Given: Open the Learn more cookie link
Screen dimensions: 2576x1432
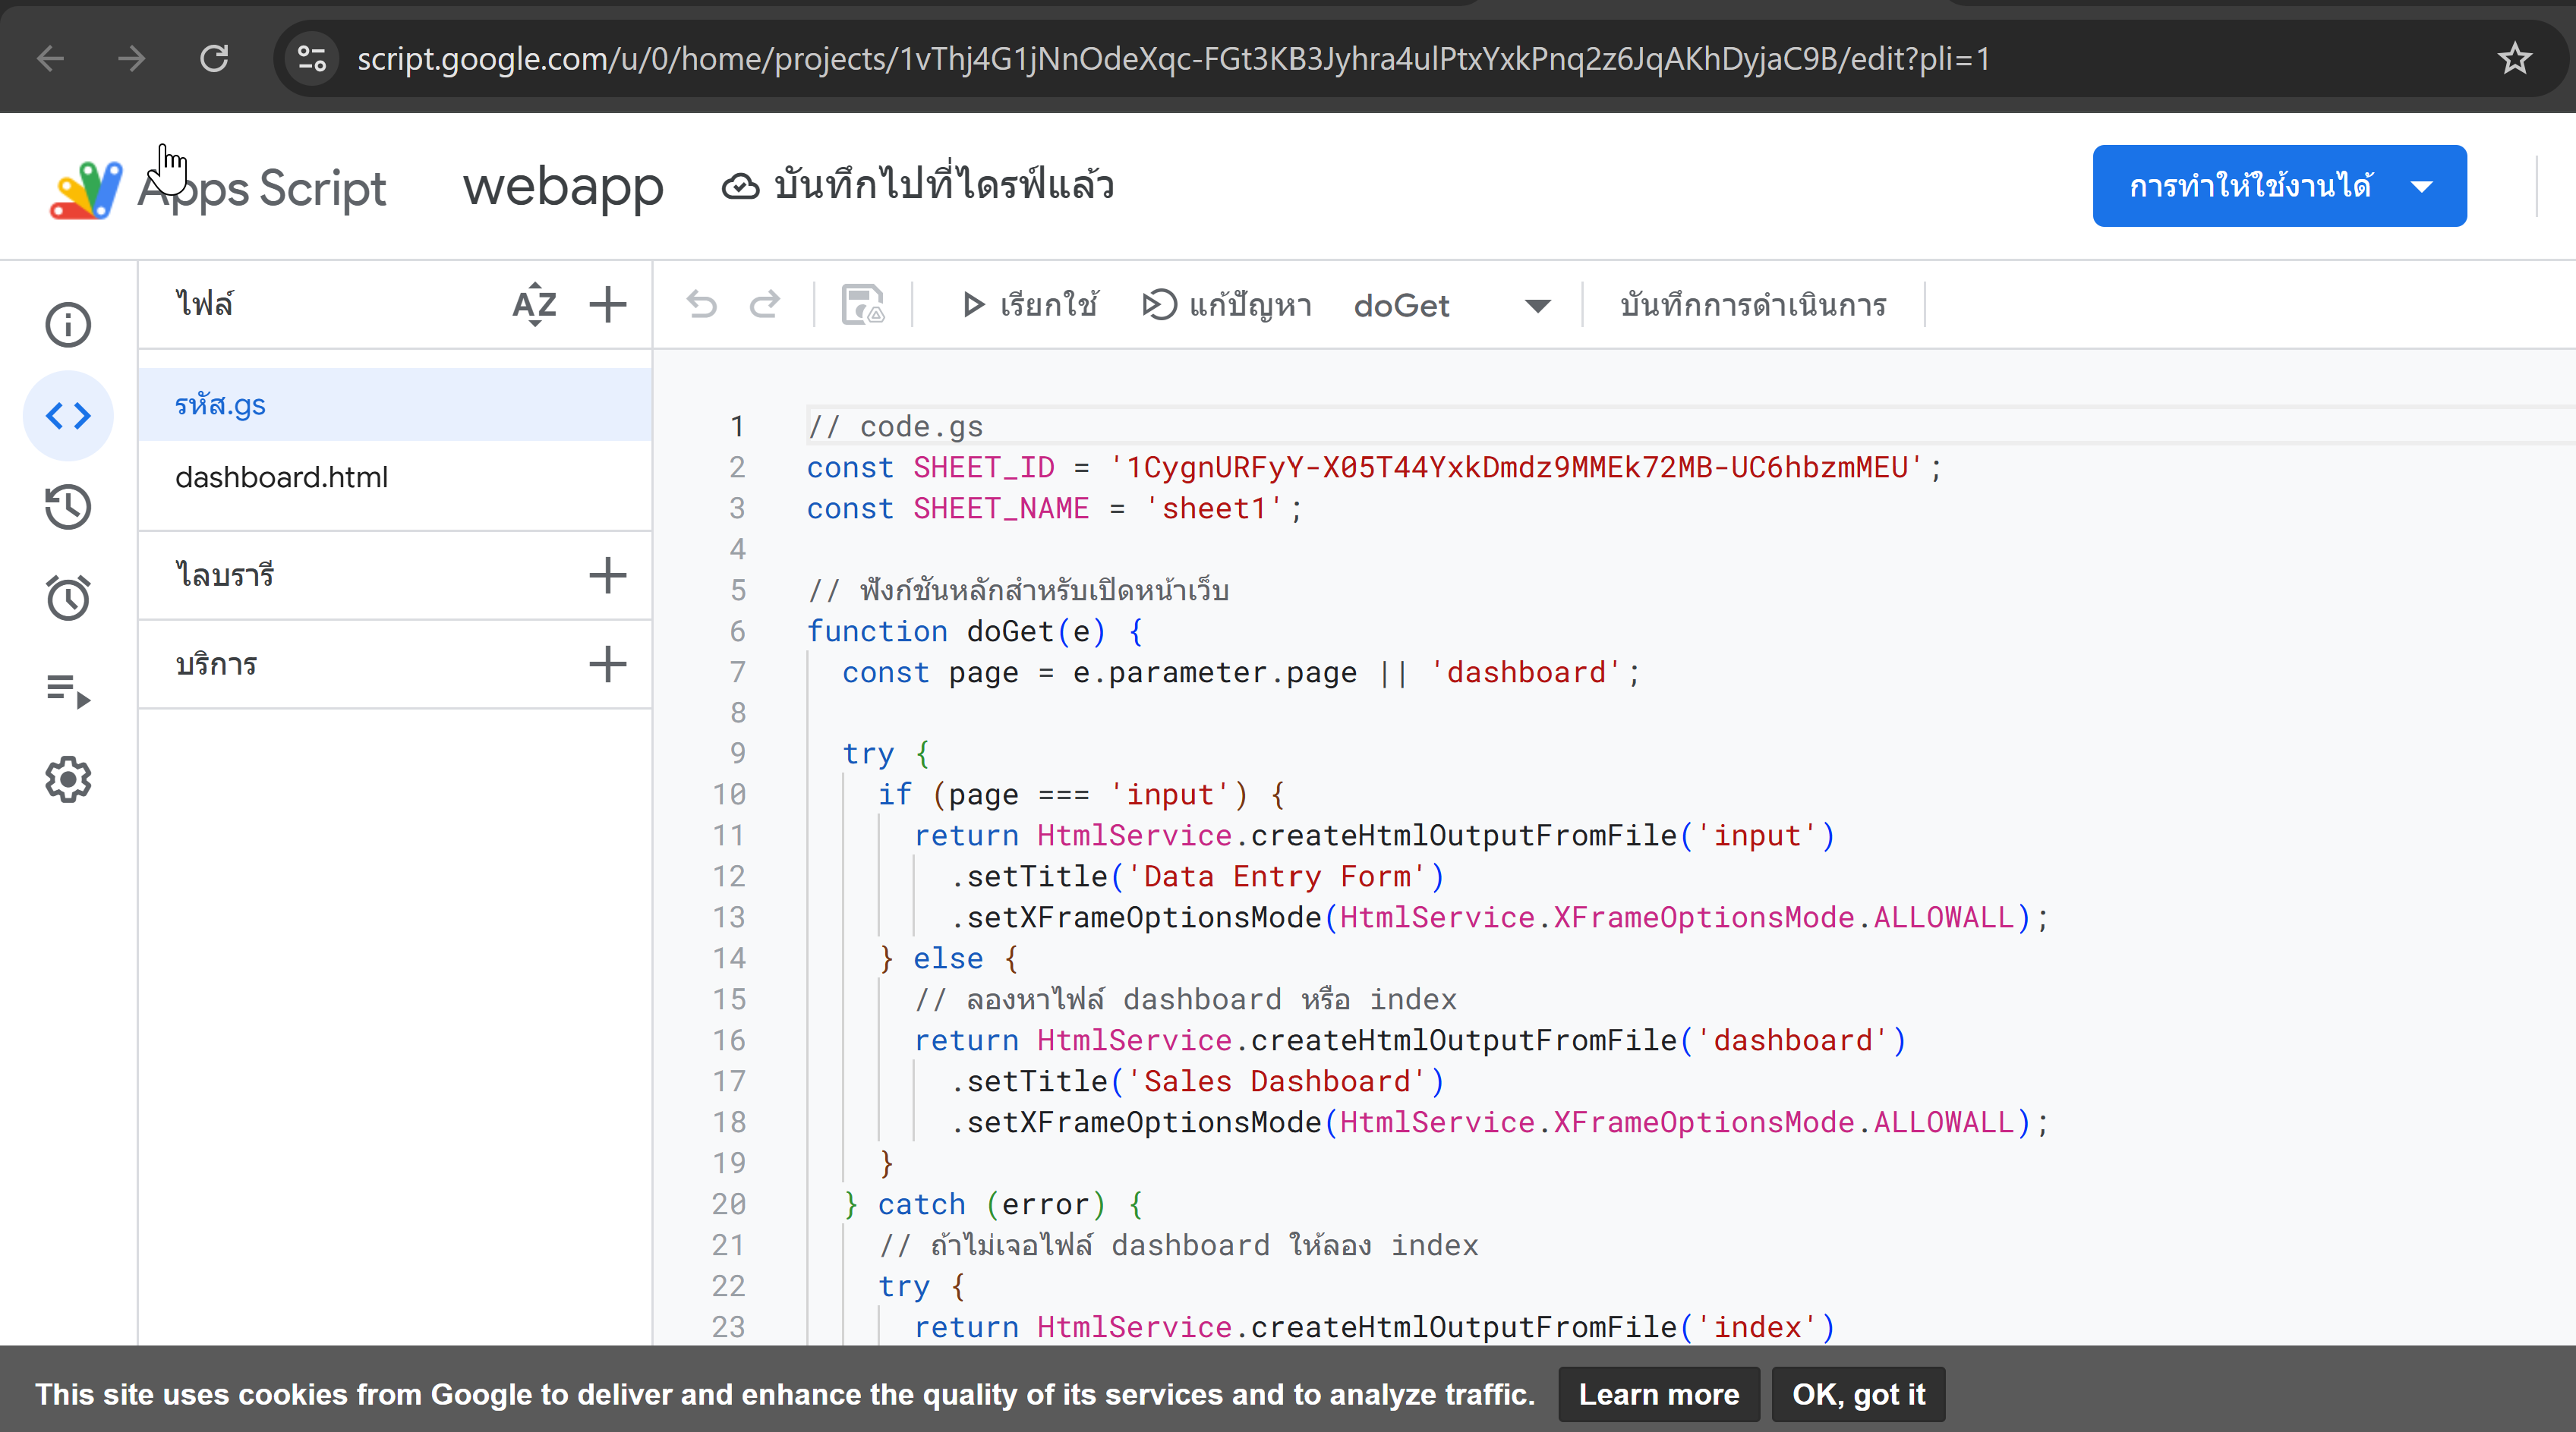Looking at the screenshot, I should 1658,1394.
